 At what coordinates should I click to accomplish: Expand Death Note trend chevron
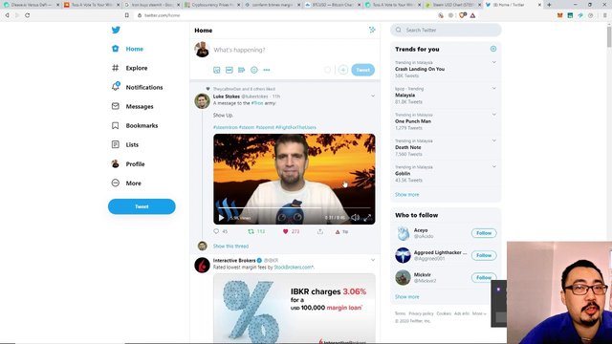pyautogui.click(x=493, y=140)
